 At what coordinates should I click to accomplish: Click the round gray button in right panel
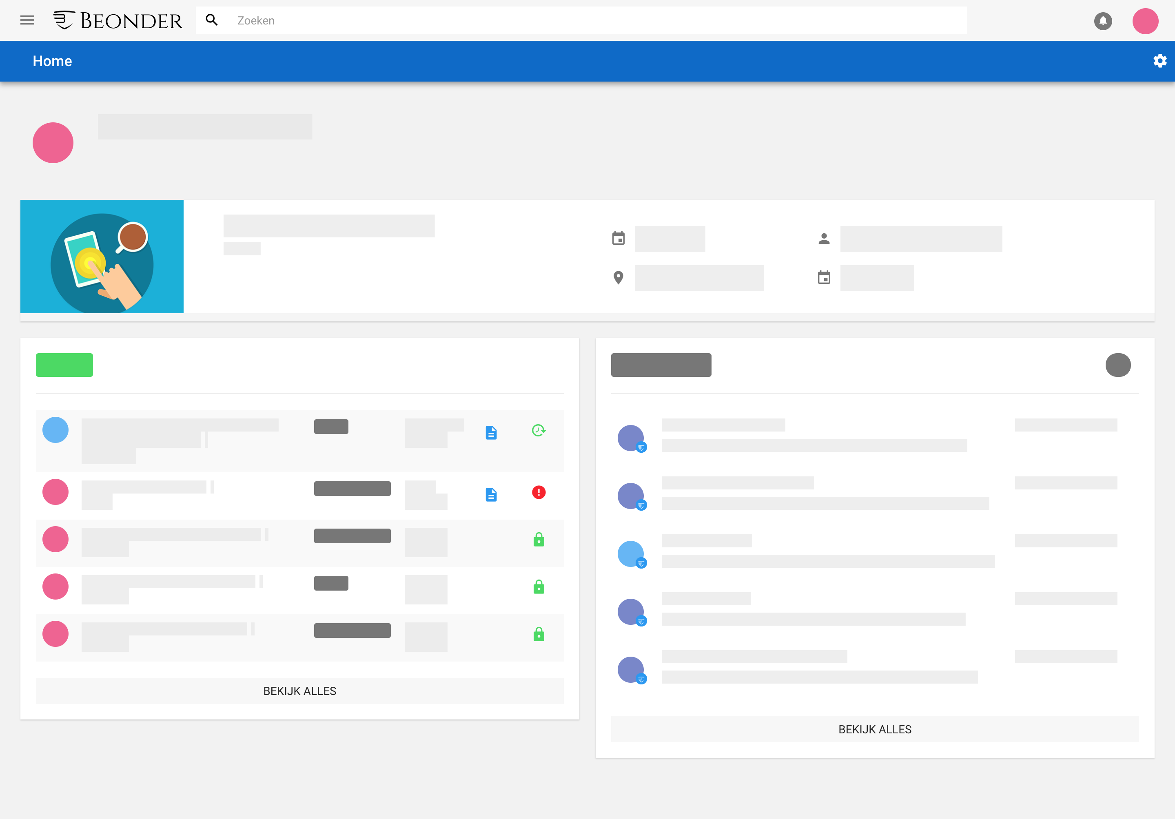pos(1118,365)
